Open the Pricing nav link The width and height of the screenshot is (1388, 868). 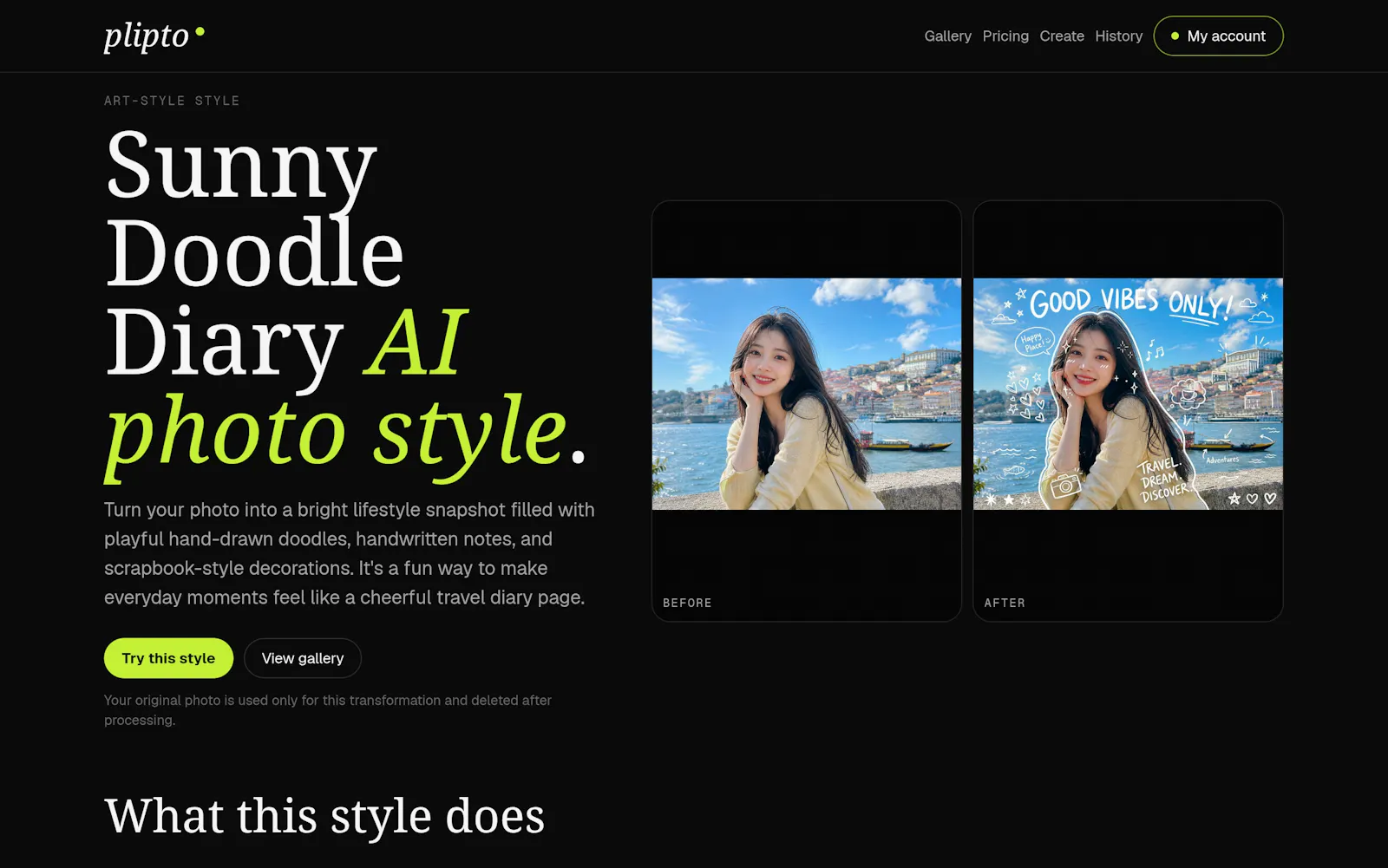[x=1005, y=36]
